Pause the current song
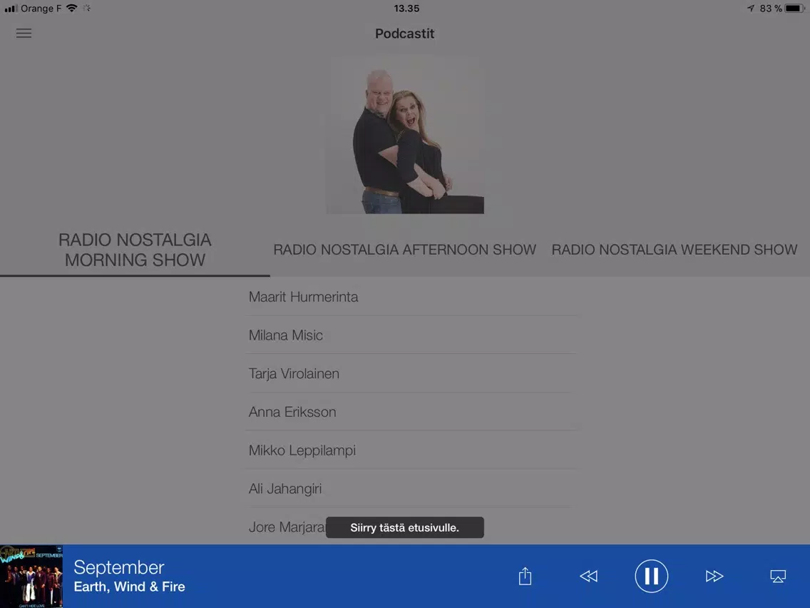The image size is (810, 608). (651, 576)
